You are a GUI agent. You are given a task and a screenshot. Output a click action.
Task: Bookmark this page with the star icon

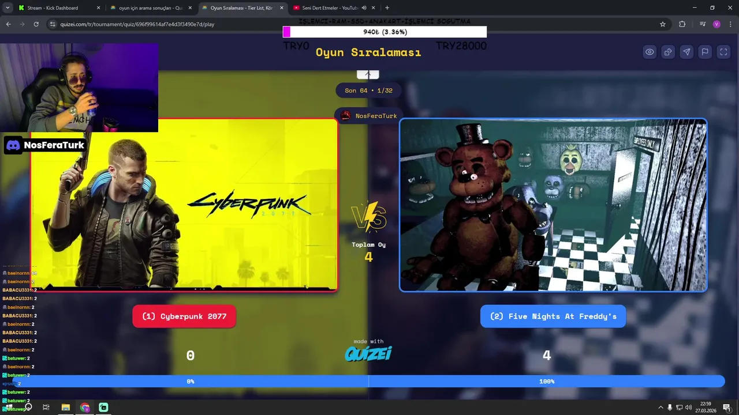click(x=663, y=24)
